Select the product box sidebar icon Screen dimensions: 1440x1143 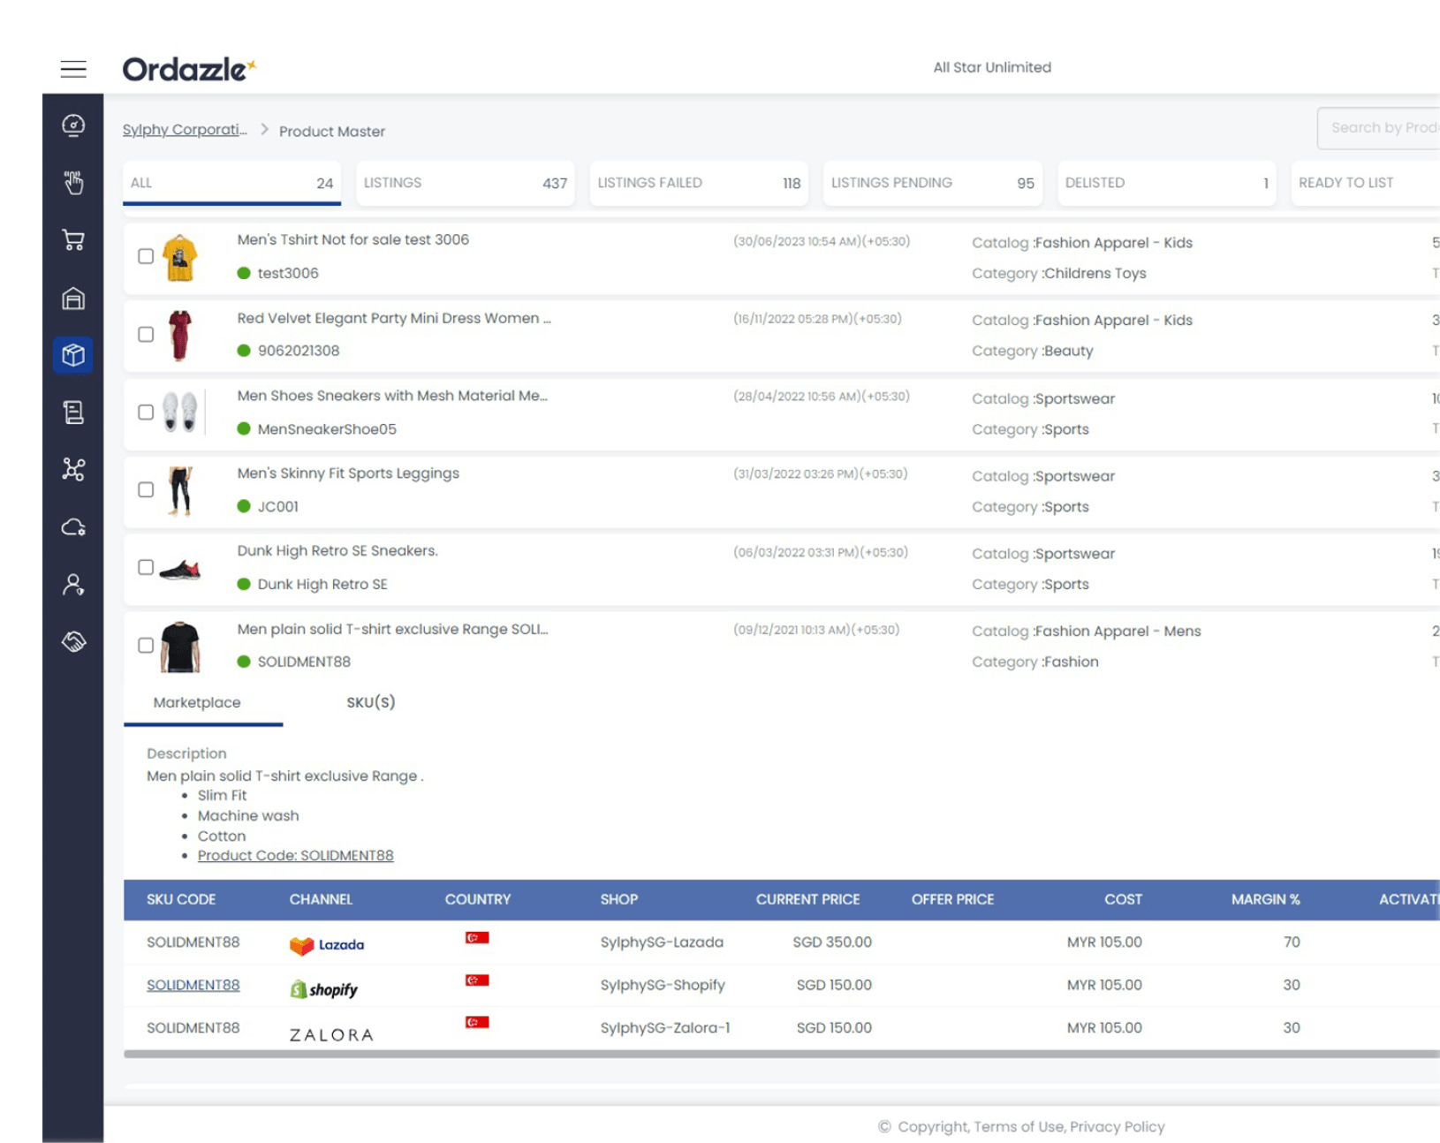[x=73, y=355]
